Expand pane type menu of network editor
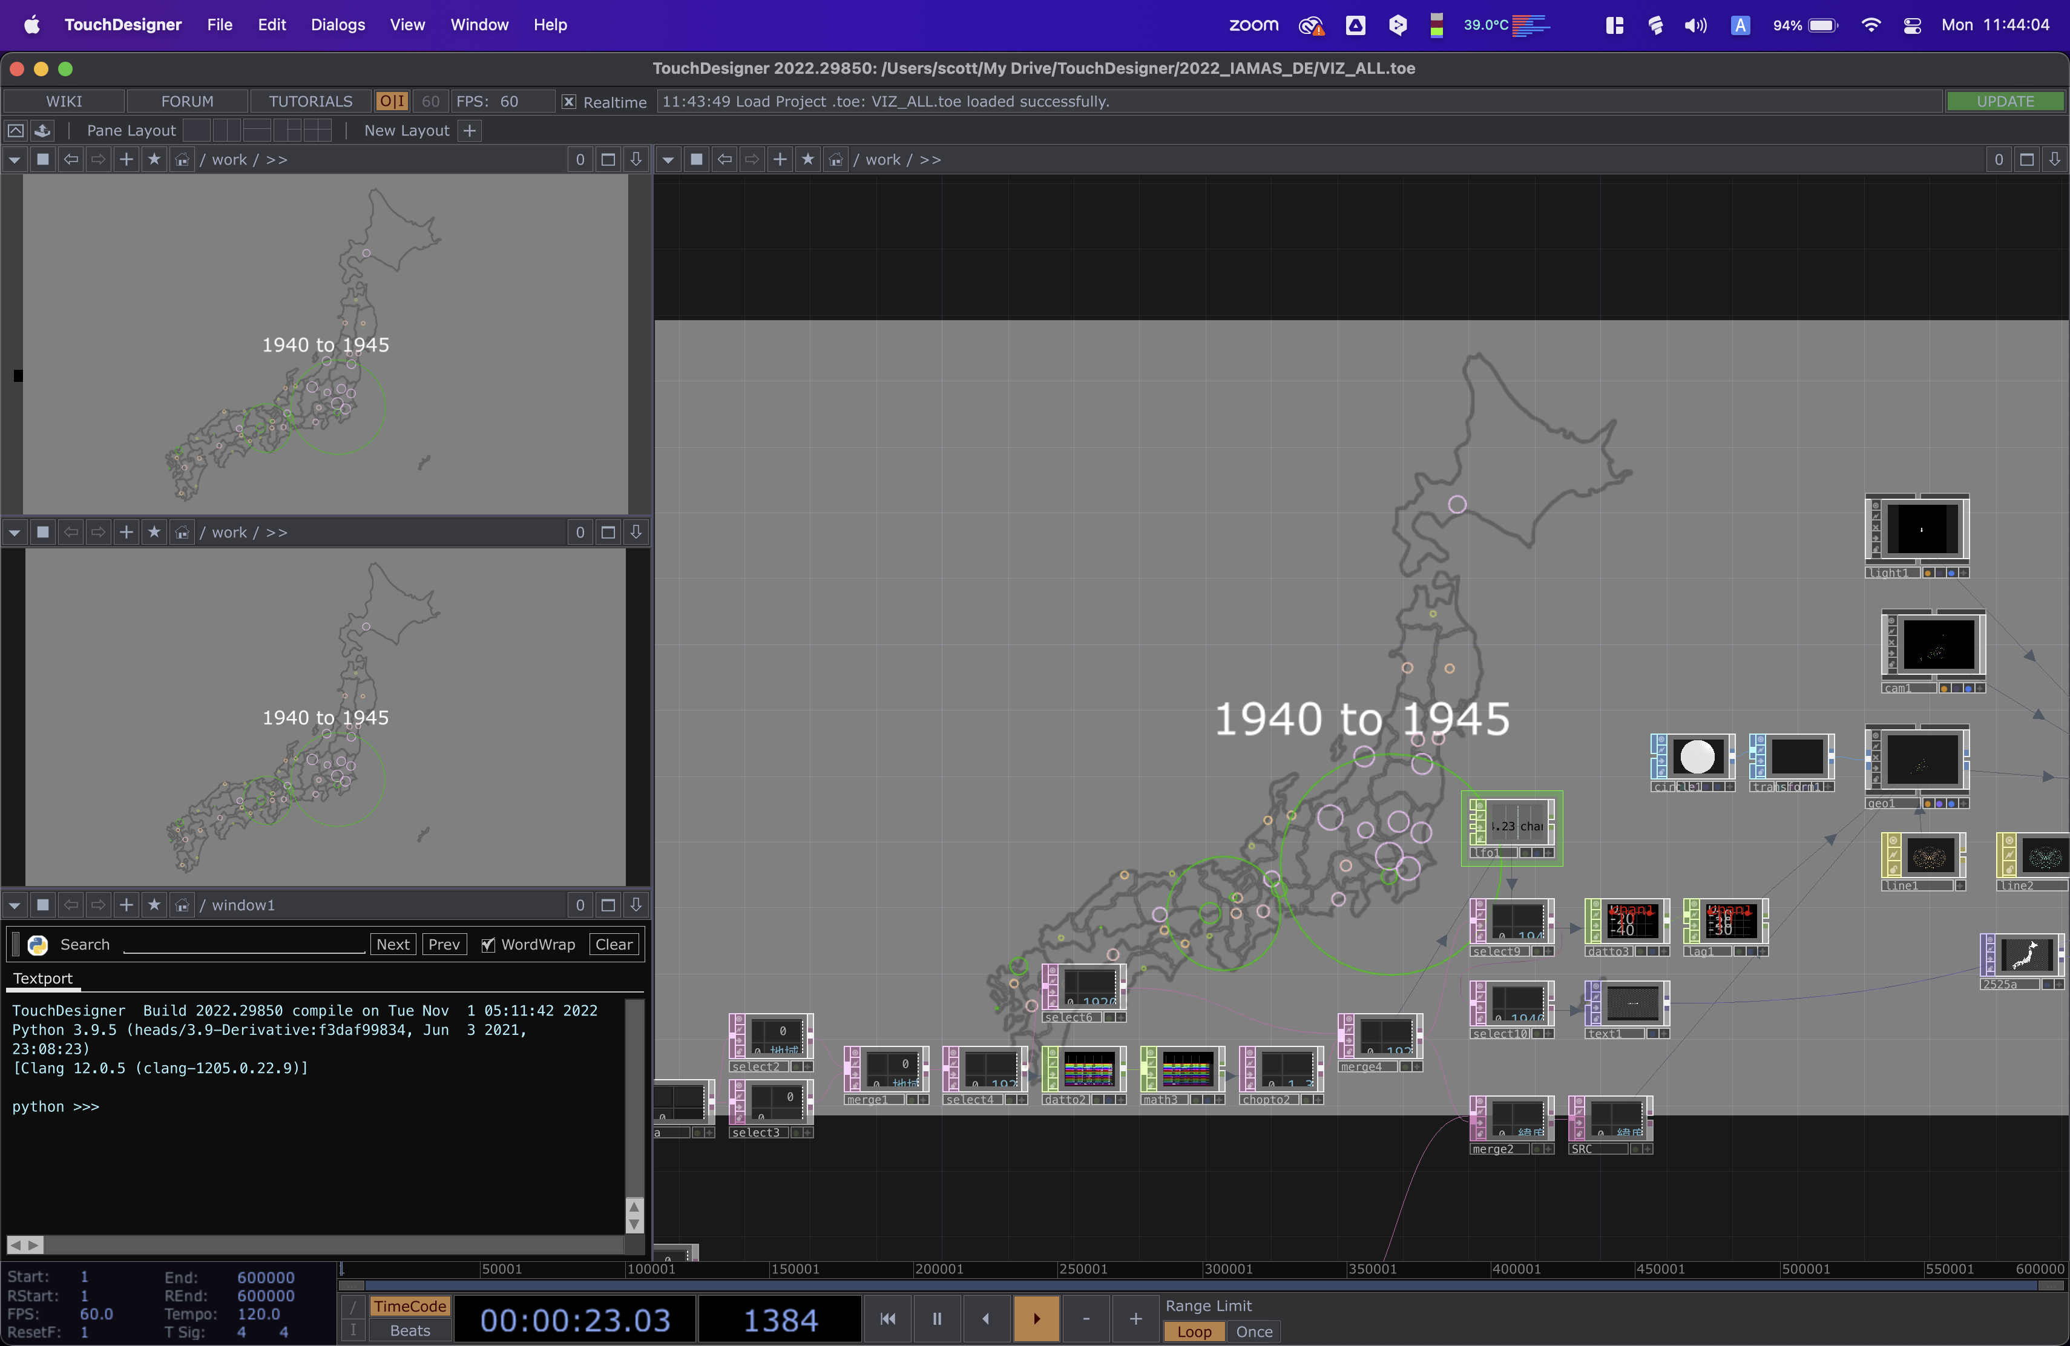 (x=668, y=159)
